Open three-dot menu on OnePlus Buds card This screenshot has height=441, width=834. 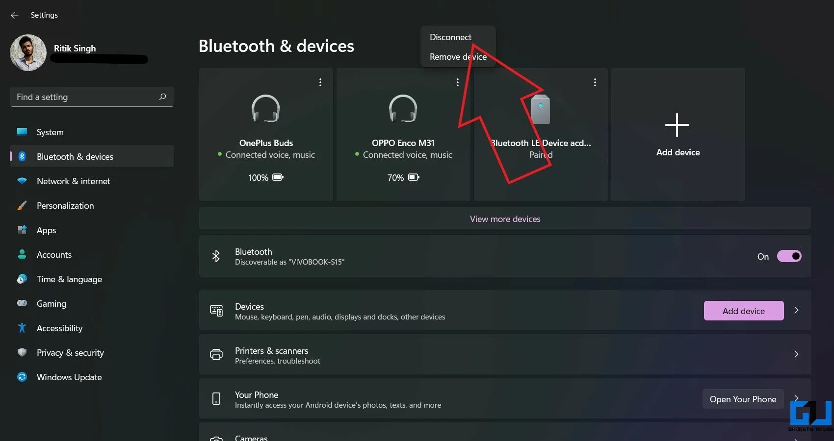point(320,82)
